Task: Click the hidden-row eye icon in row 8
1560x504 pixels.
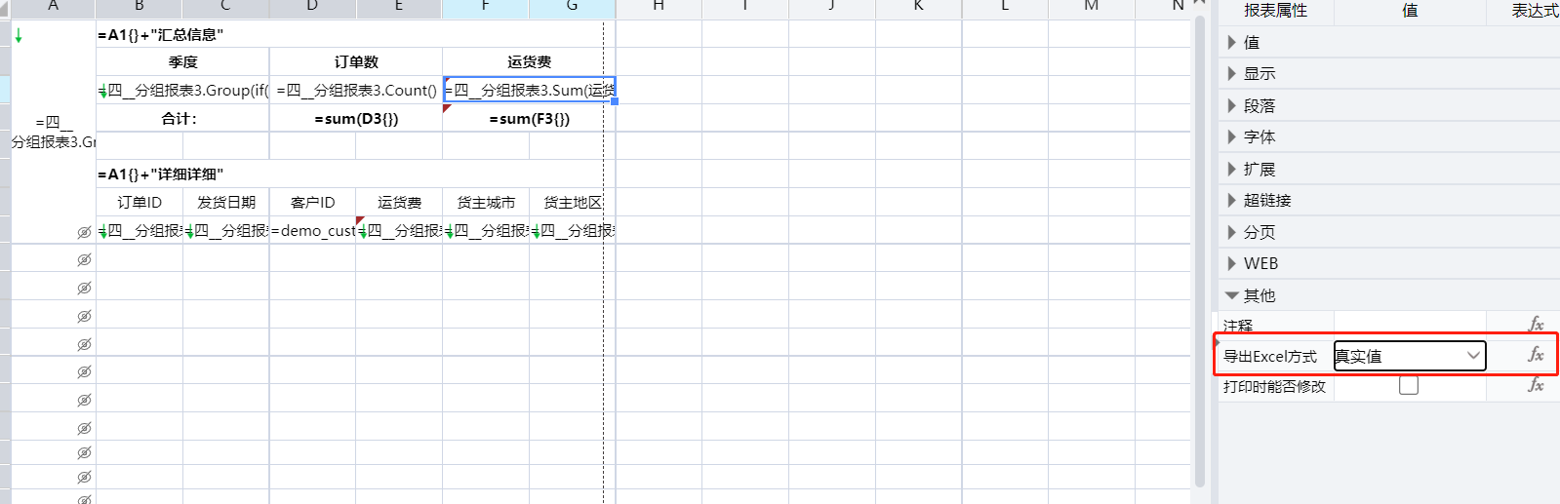Action: tap(85, 232)
